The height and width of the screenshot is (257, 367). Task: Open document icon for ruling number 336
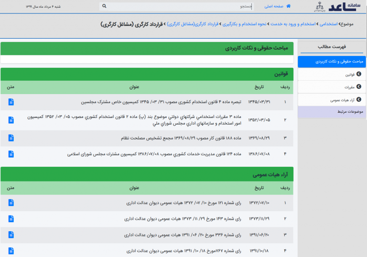(x=11, y=235)
